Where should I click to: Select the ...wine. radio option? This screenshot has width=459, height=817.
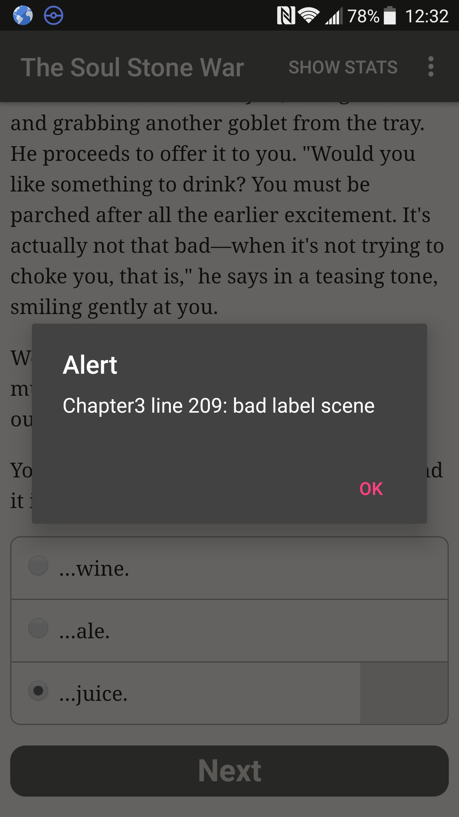tap(229, 568)
